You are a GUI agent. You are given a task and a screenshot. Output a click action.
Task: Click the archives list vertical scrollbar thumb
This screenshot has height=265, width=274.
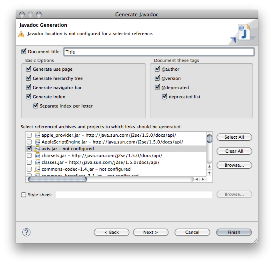(209, 138)
